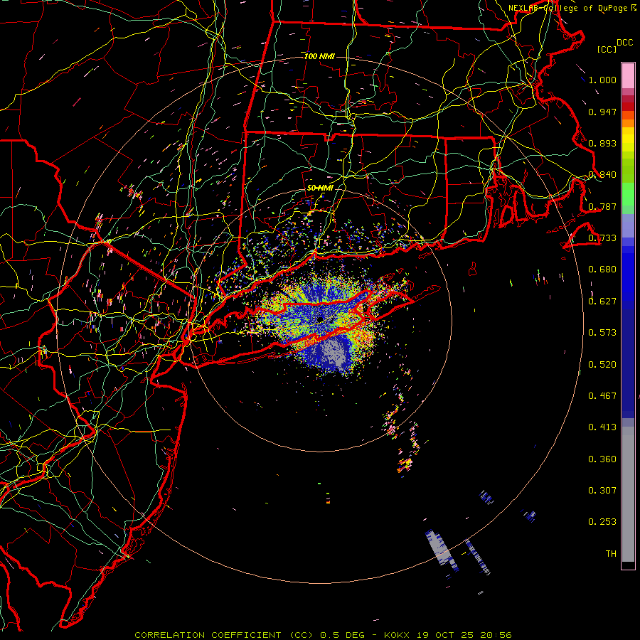Click the 50 NMI range ring label
640x640 pixels.
point(321,188)
